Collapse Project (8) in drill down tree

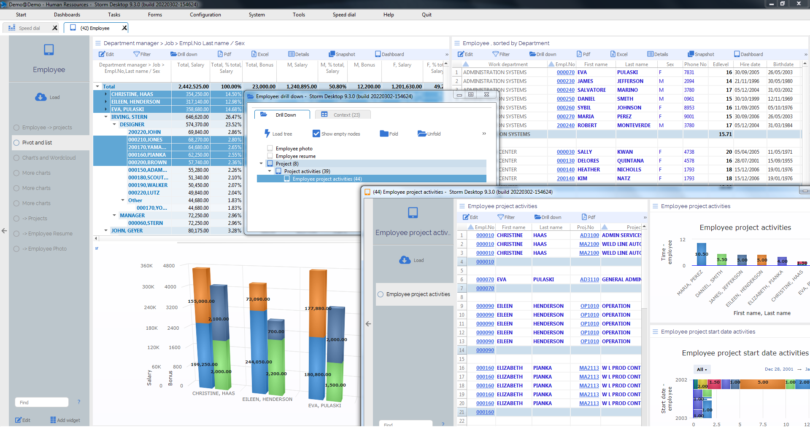click(x=261, y=163)
